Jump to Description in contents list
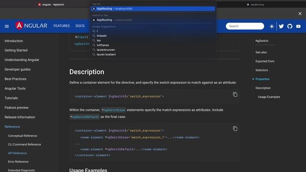 pyautogui.click(x=263, y=88)
